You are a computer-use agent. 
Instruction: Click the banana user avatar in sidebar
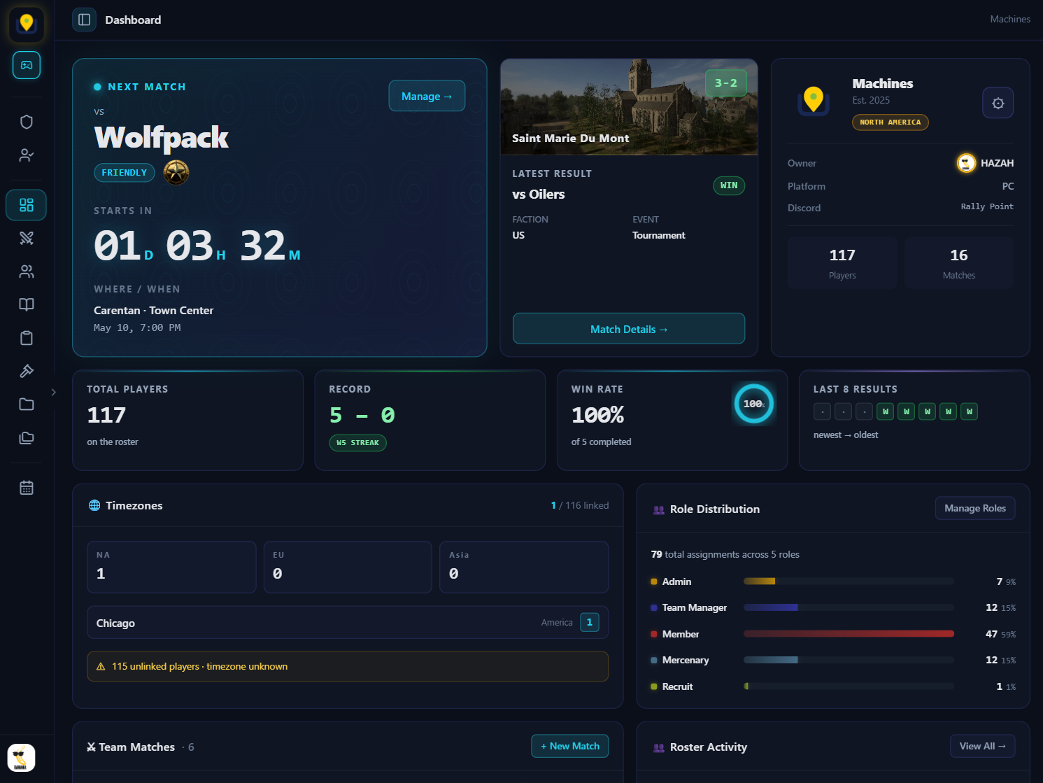21,758
